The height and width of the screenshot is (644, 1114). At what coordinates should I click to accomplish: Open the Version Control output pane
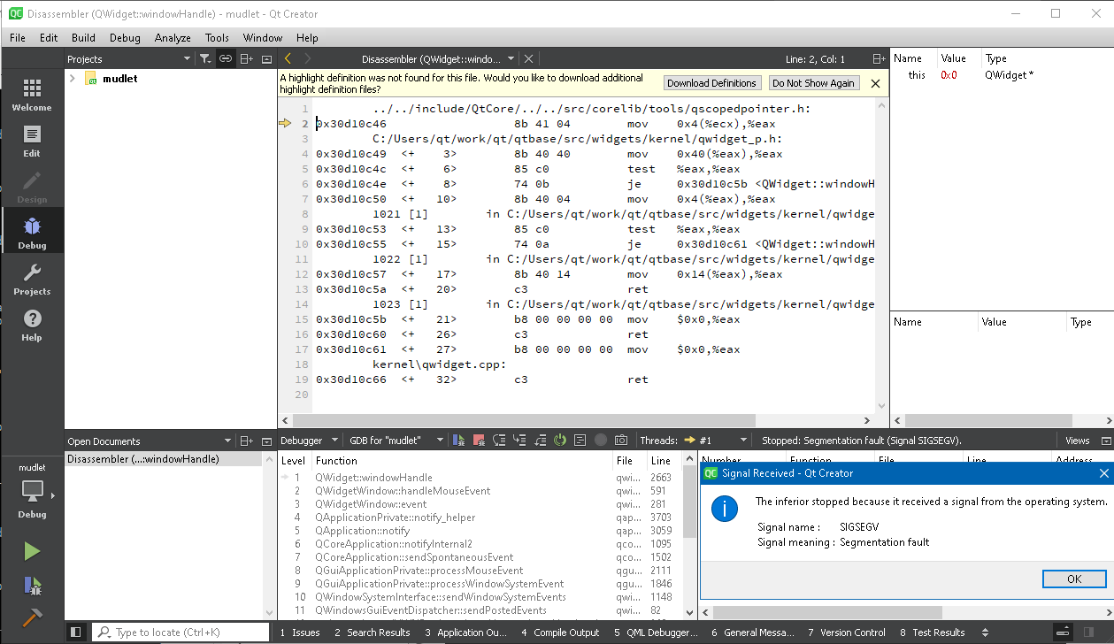pos(847,632)
